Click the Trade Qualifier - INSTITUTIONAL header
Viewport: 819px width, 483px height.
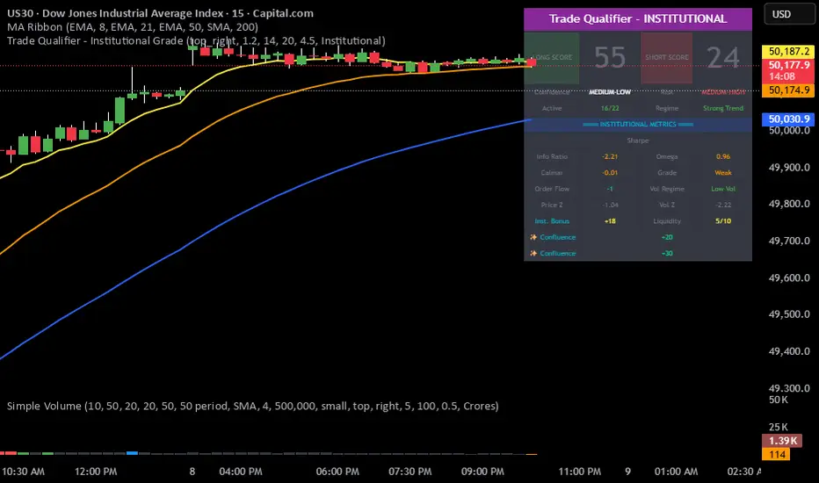[638, 18]
